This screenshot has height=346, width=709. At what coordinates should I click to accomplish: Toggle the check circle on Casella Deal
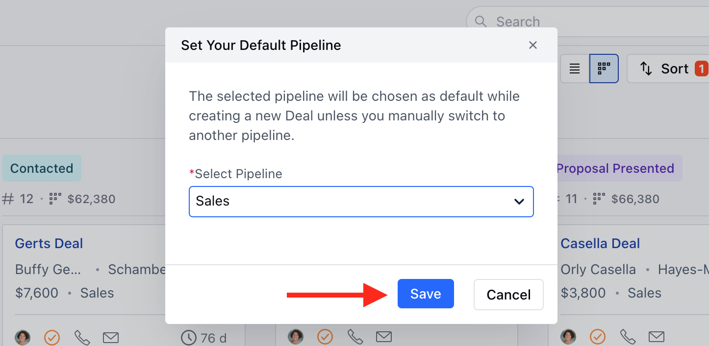click(597, 337)
